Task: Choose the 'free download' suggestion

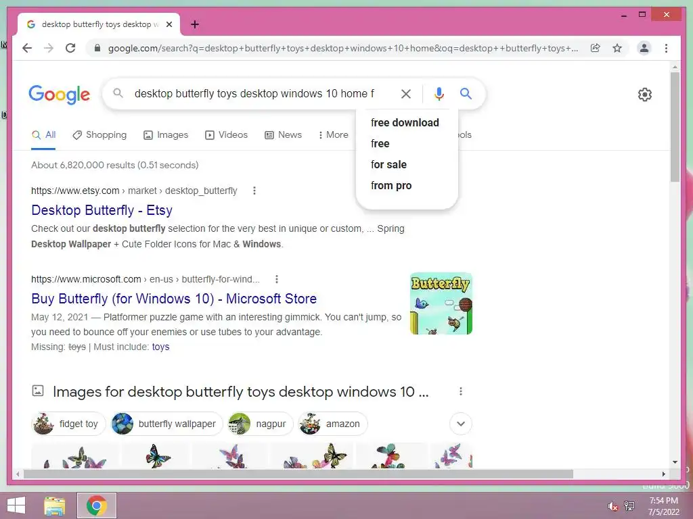Action: (x=405, y=123)
